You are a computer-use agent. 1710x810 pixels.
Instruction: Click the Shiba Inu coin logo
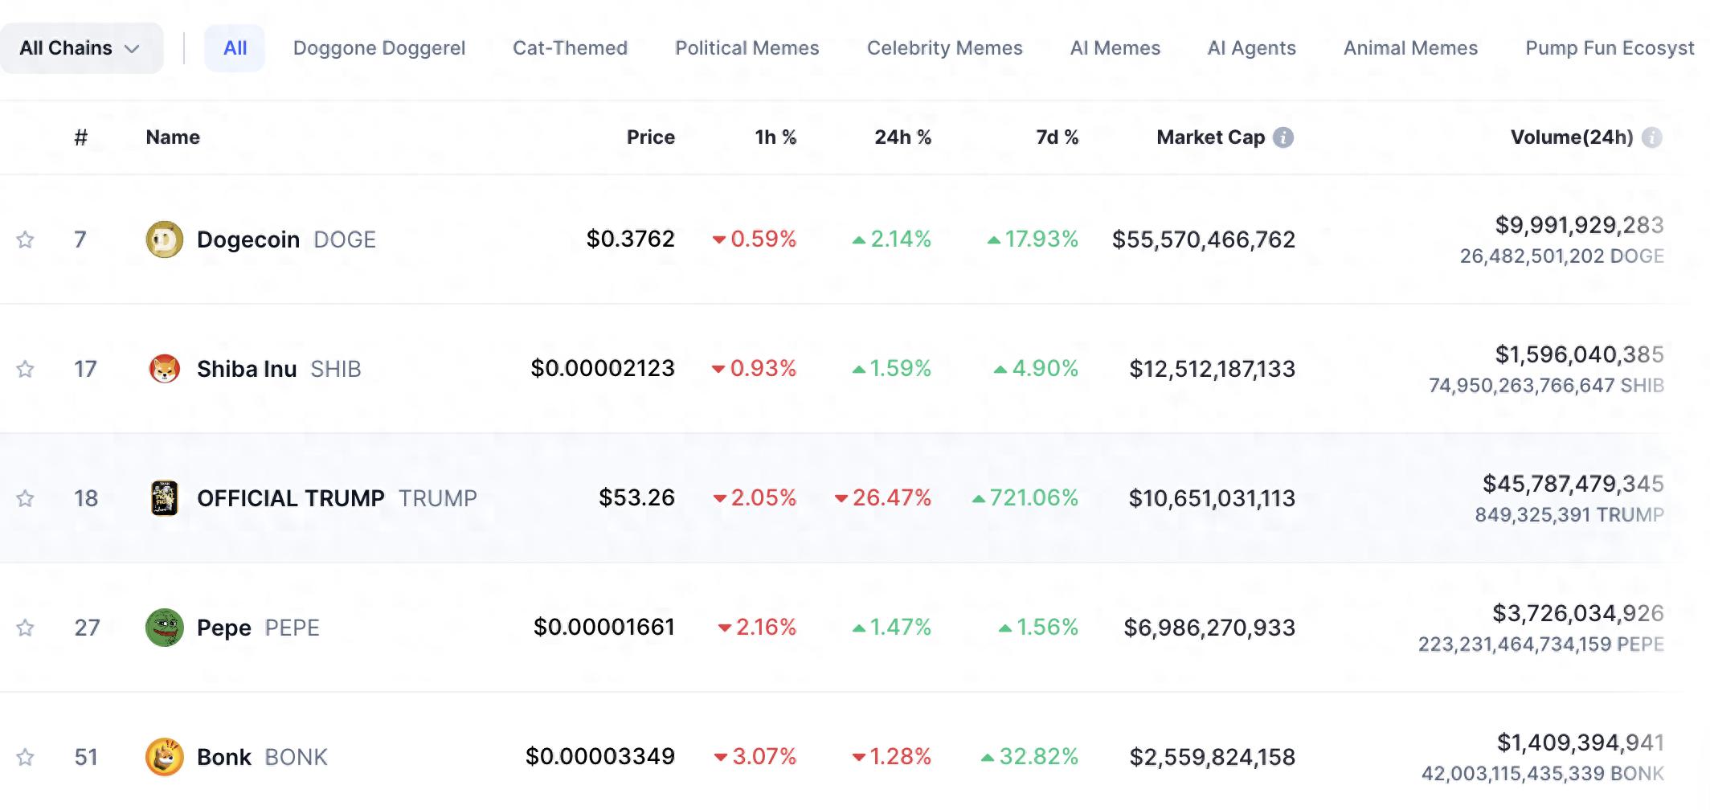pyautogui.click(x=164, y=369)
